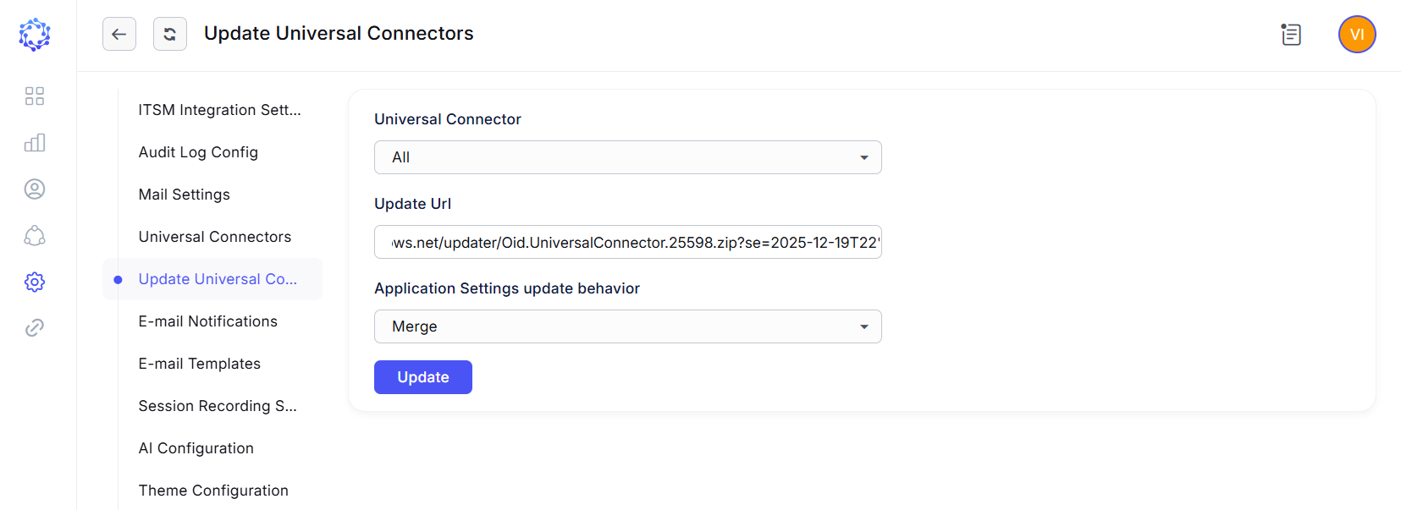1401x510 pixels.
Task: Open the task list icon in header
Action: [1291, 35]
